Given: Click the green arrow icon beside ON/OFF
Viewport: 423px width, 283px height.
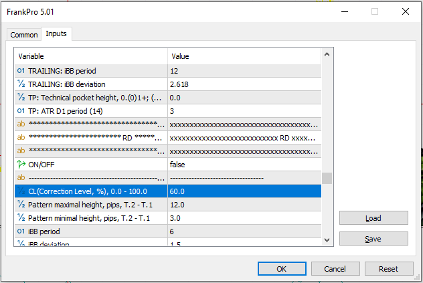Looking at the screenshot, I should pyautogui.click(x=21, y=164).
